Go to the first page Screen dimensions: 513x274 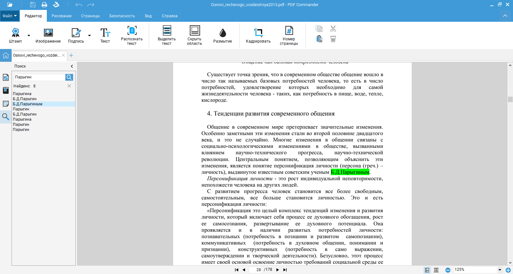click(237, 270)
